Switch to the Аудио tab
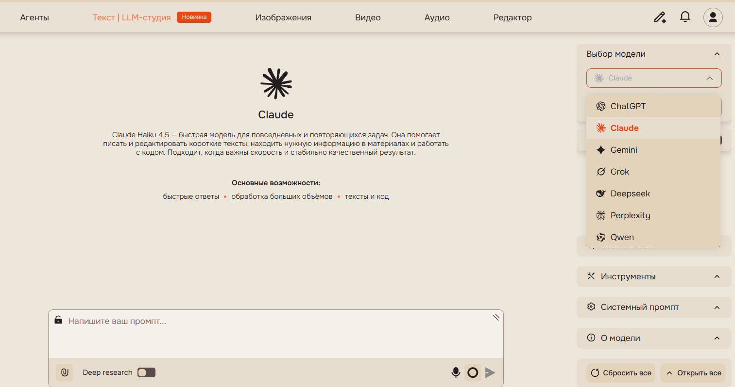 (x=437, y=17)
